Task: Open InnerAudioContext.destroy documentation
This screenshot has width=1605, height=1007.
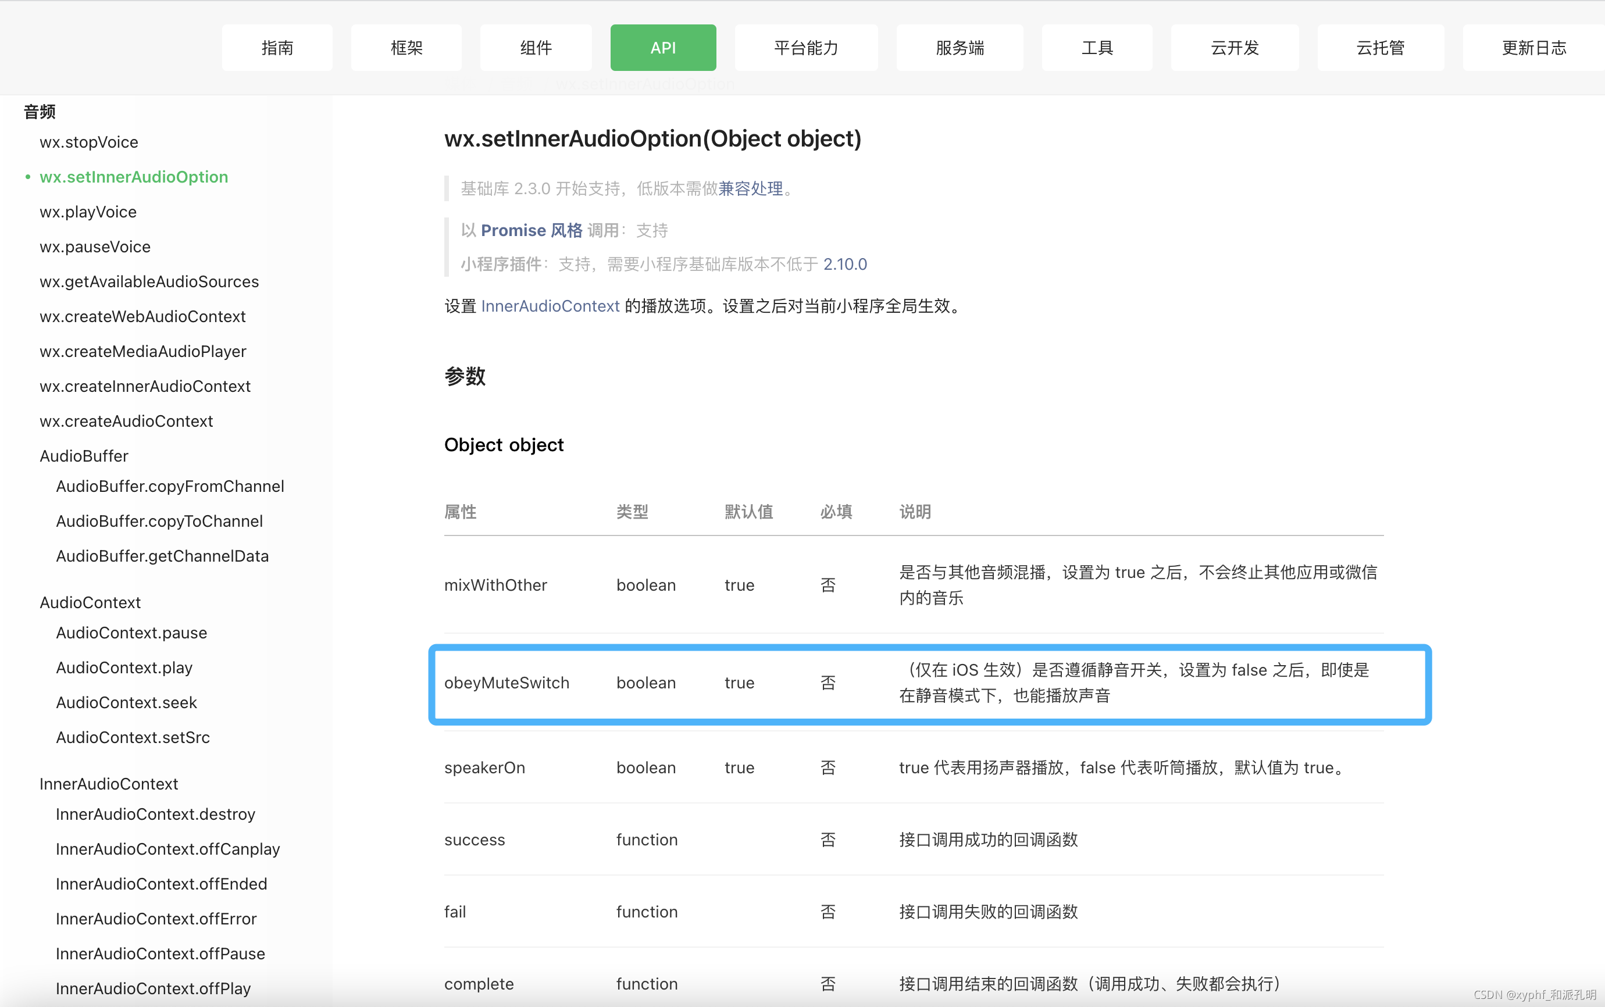Action: (155, 814)
